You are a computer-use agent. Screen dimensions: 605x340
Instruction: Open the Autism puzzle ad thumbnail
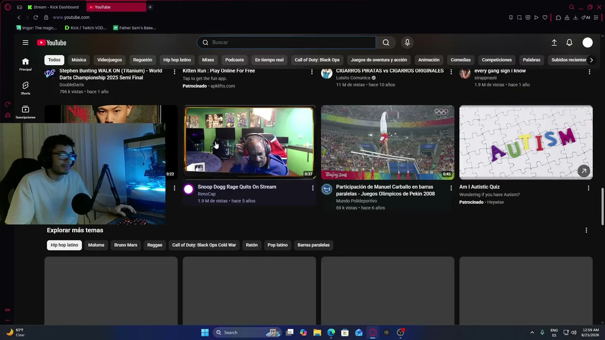pyautogui.click(x=526, y=142)
